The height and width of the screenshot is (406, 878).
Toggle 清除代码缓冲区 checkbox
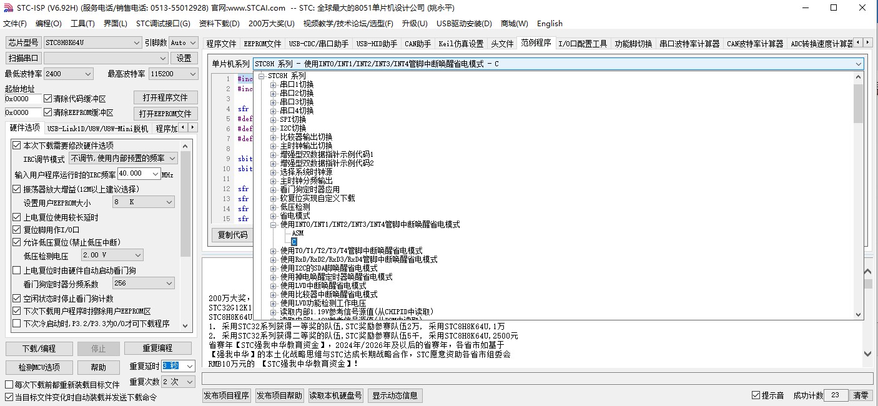[x=48, y=99]
